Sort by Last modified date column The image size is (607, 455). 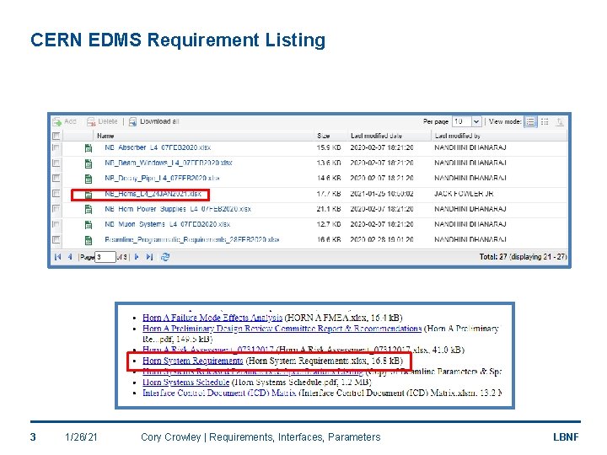coord(376,136)
